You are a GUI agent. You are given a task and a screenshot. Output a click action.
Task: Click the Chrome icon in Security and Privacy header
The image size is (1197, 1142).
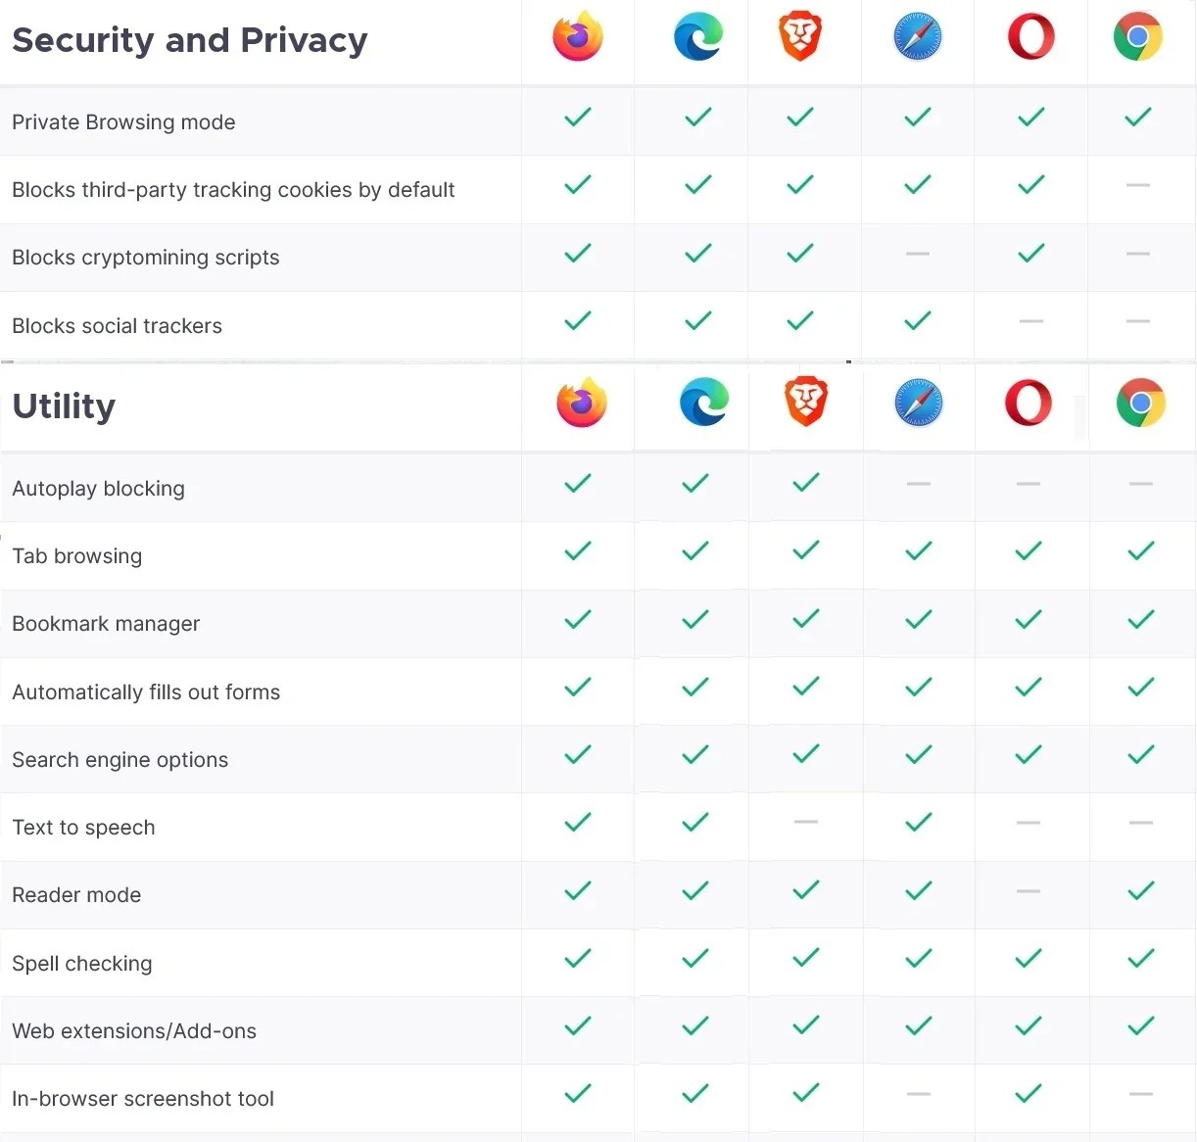point(1138,37)
